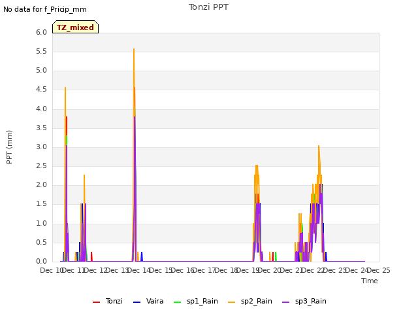Image resolution: width=418 pixels, height=314 pixels.
Task: Click the Dec 15 x-axis tick label
Action: (161, 270)
